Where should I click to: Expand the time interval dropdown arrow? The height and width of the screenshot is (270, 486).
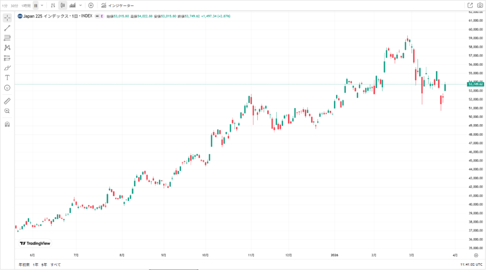click(42, 6)
